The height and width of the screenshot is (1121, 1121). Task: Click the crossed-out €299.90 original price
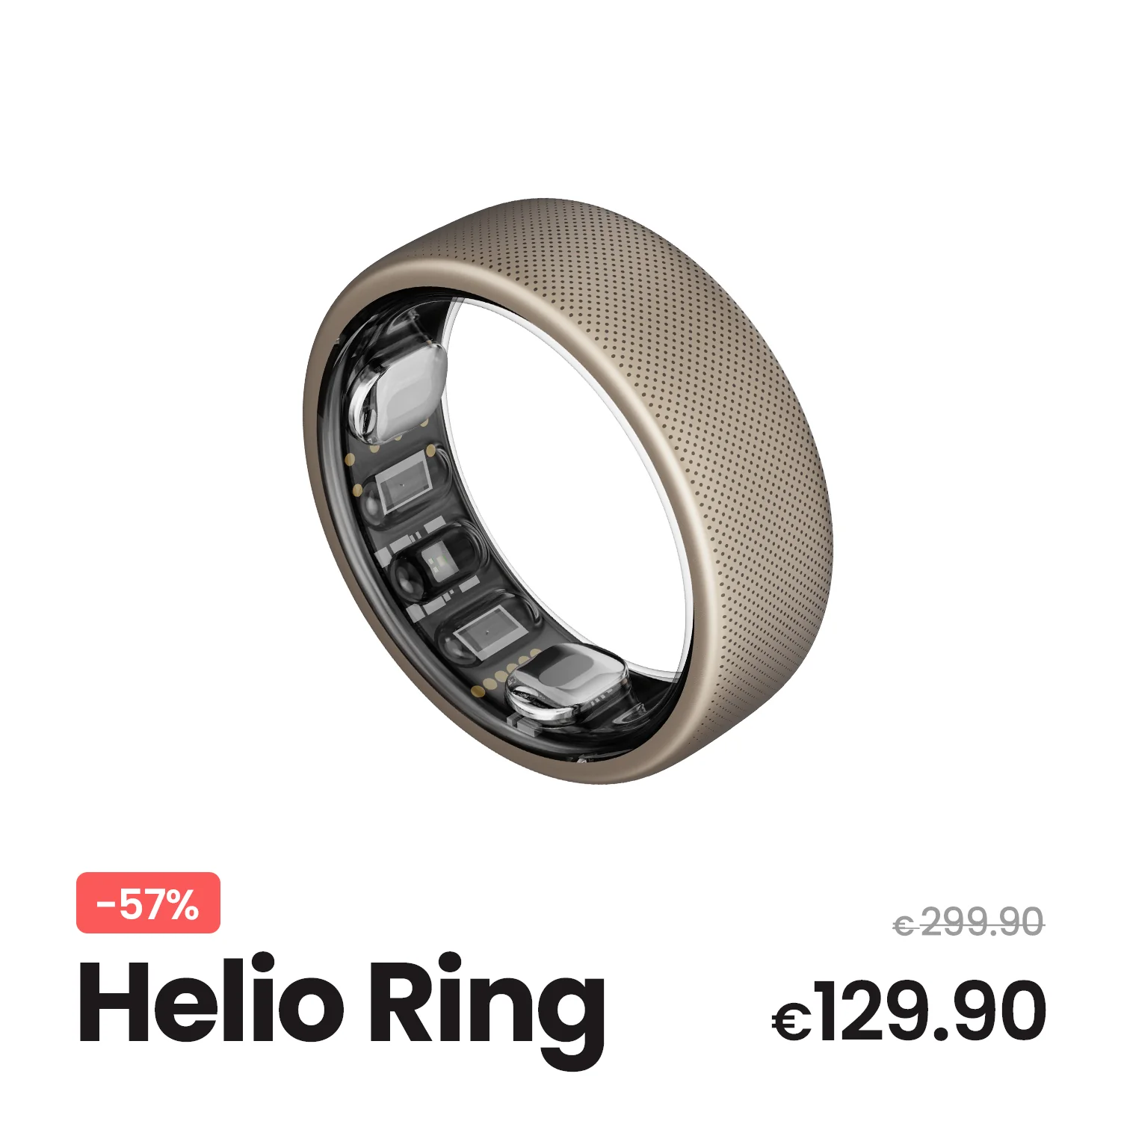(x=969, y=922)
